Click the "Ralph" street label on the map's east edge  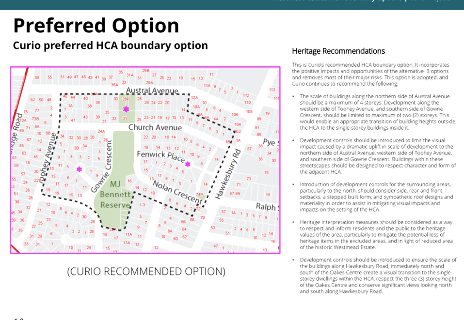(266, 207)
